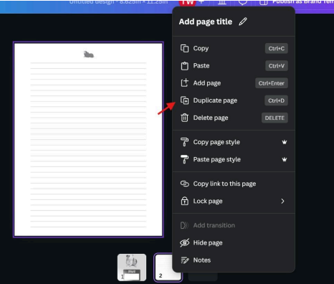
Task: Click the crown icon next to Paste page style
Action: point(285,159)
